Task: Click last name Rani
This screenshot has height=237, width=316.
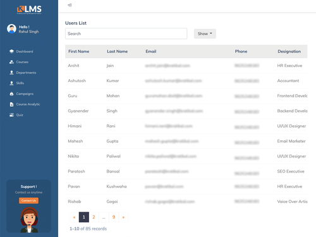Action: [x=111, y=126]
